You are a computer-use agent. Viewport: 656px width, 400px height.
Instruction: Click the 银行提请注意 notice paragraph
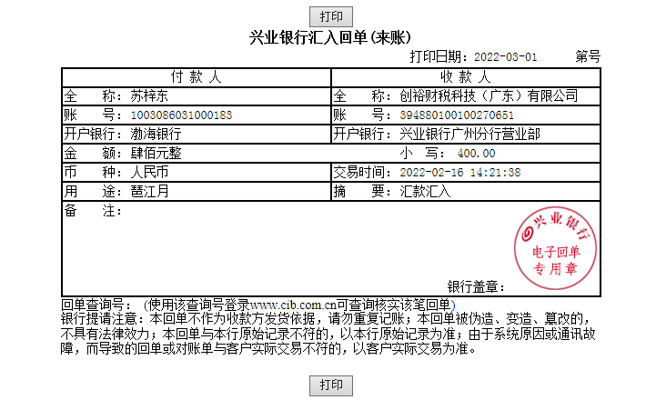pos(328,334)
